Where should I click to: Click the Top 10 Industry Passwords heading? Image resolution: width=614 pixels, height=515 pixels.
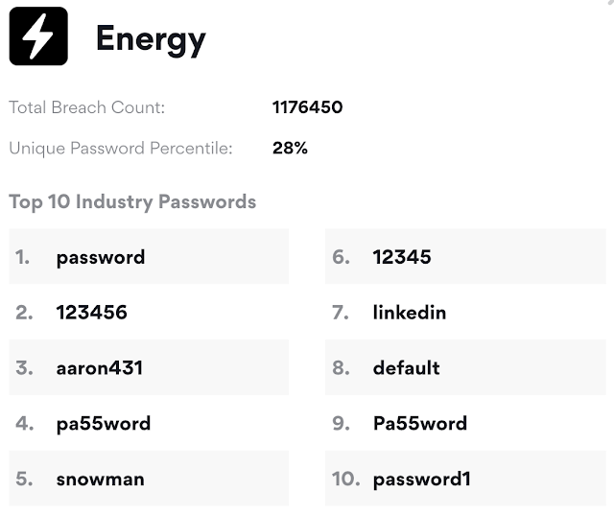click(132, 202)
